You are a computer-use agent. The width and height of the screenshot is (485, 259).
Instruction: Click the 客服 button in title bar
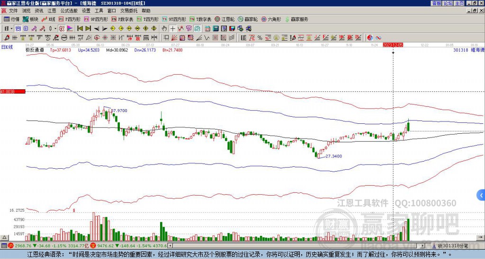[x=436, y=3]
